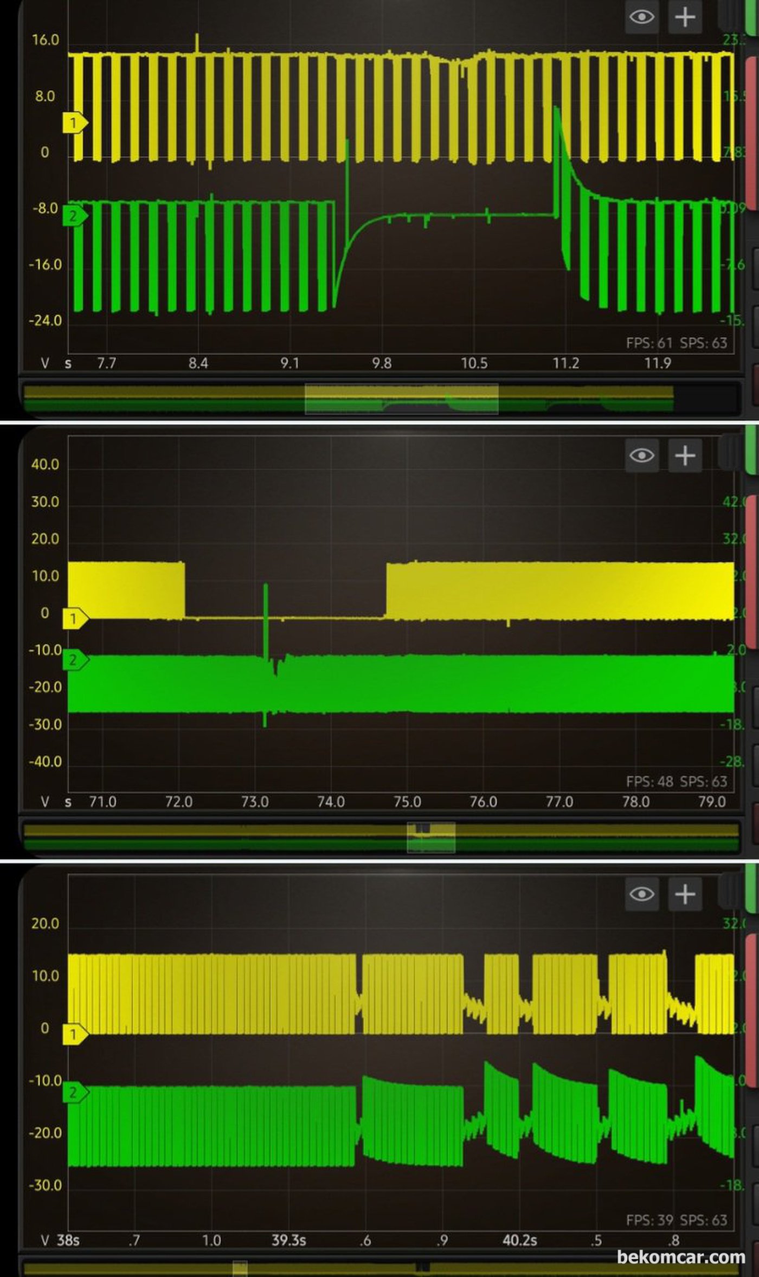Click the plus icon on top graph
The image size is (759, 1277).
coord(685,17)
